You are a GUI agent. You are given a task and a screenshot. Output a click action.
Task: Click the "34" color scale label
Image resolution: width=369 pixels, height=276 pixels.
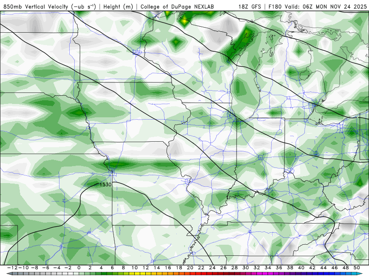268,268
